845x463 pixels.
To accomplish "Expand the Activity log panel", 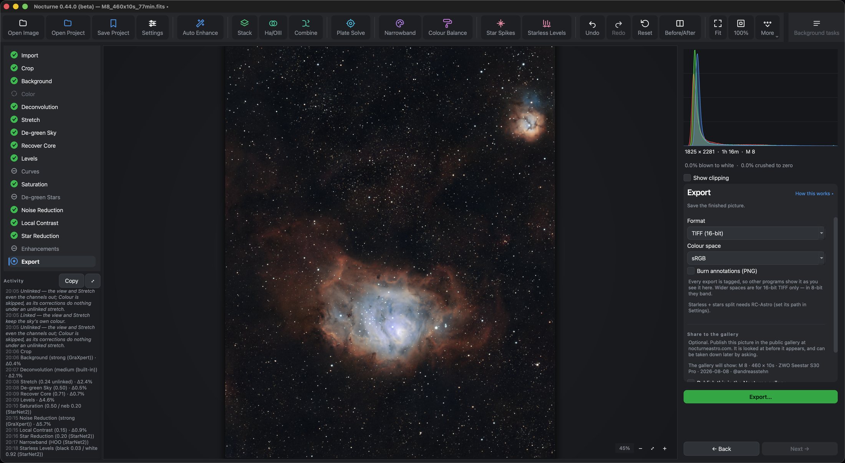I will pos(93,281).
